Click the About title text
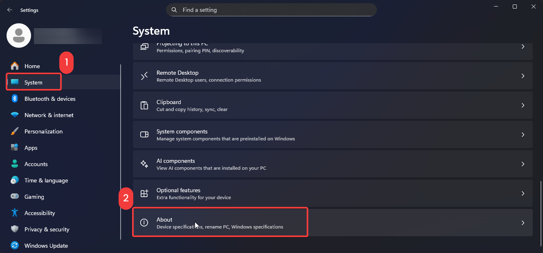Image resolution: width=543 pixels, height=253 pixels. tap(164, 220)
